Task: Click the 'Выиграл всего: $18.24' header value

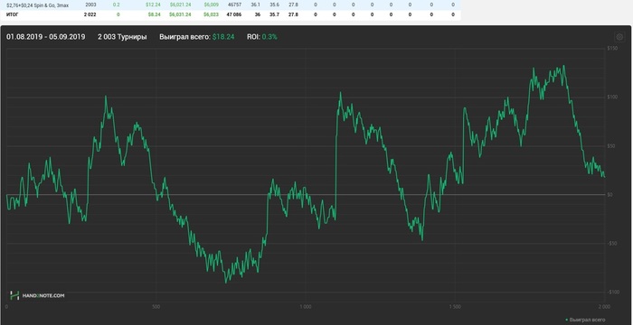Action: pos(196,37)
